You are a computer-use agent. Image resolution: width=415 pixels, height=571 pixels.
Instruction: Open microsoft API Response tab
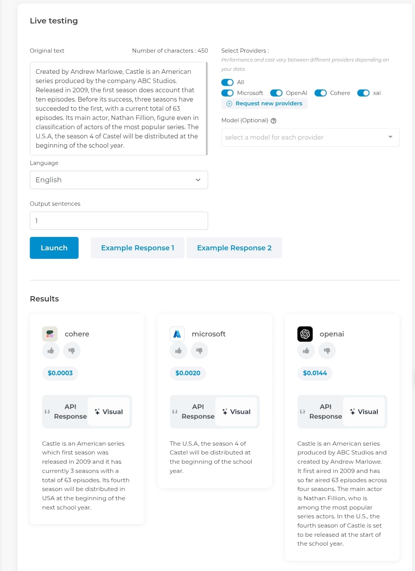[193, 411]
